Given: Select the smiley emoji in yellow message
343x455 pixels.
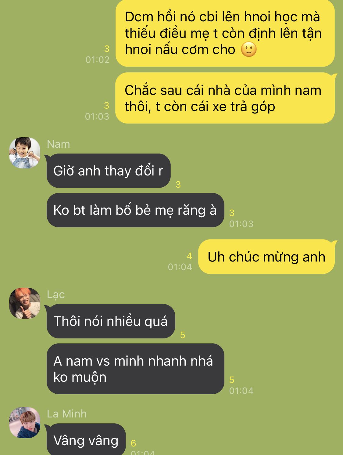Looking at the screenshot, I should click(249, 49).
